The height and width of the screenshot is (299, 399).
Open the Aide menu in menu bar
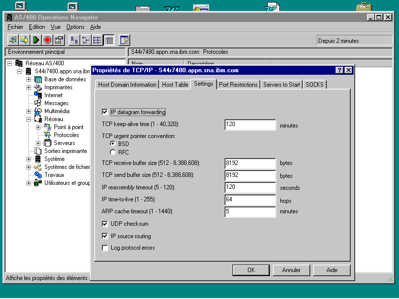pyautogui.click(x=95, y=27)
